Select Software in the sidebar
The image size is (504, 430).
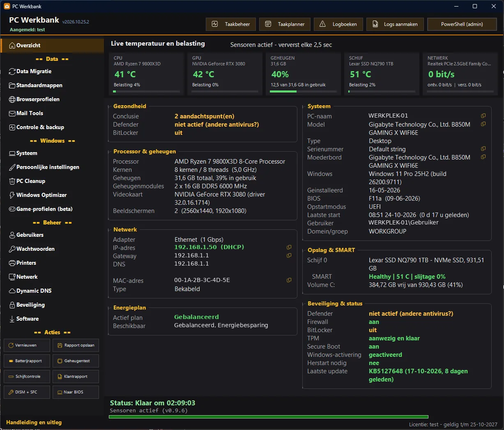click(52, 319)
